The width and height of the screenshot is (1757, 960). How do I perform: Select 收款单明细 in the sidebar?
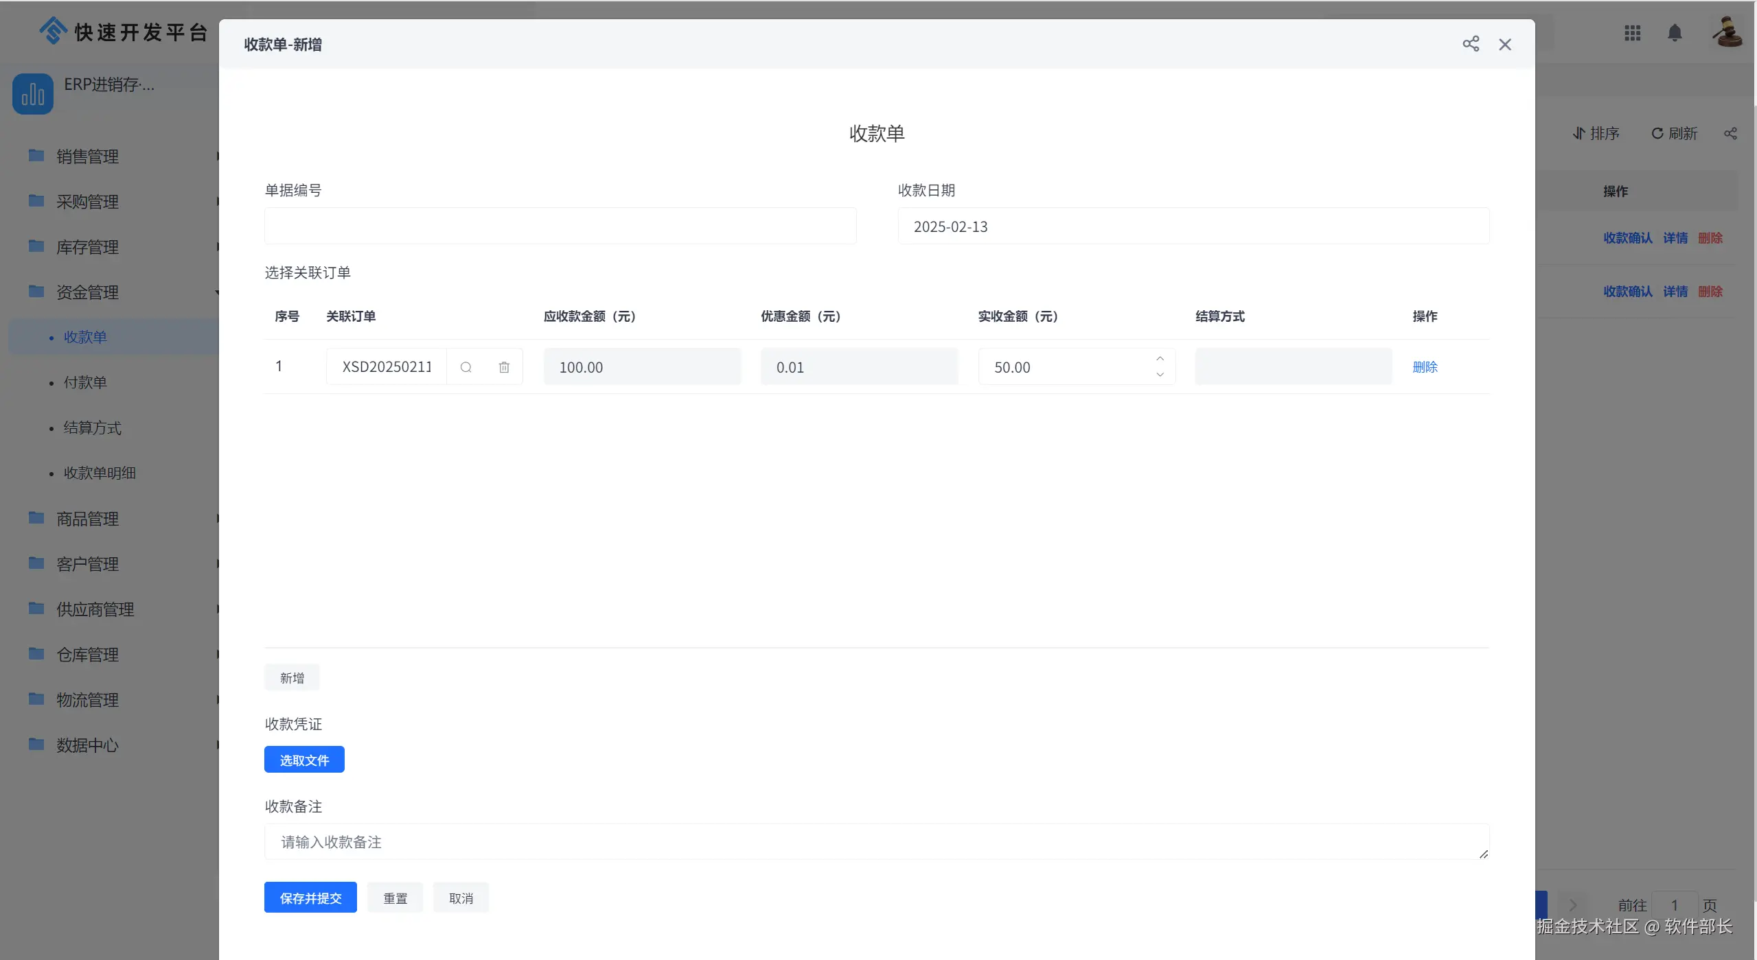[100, 473]
